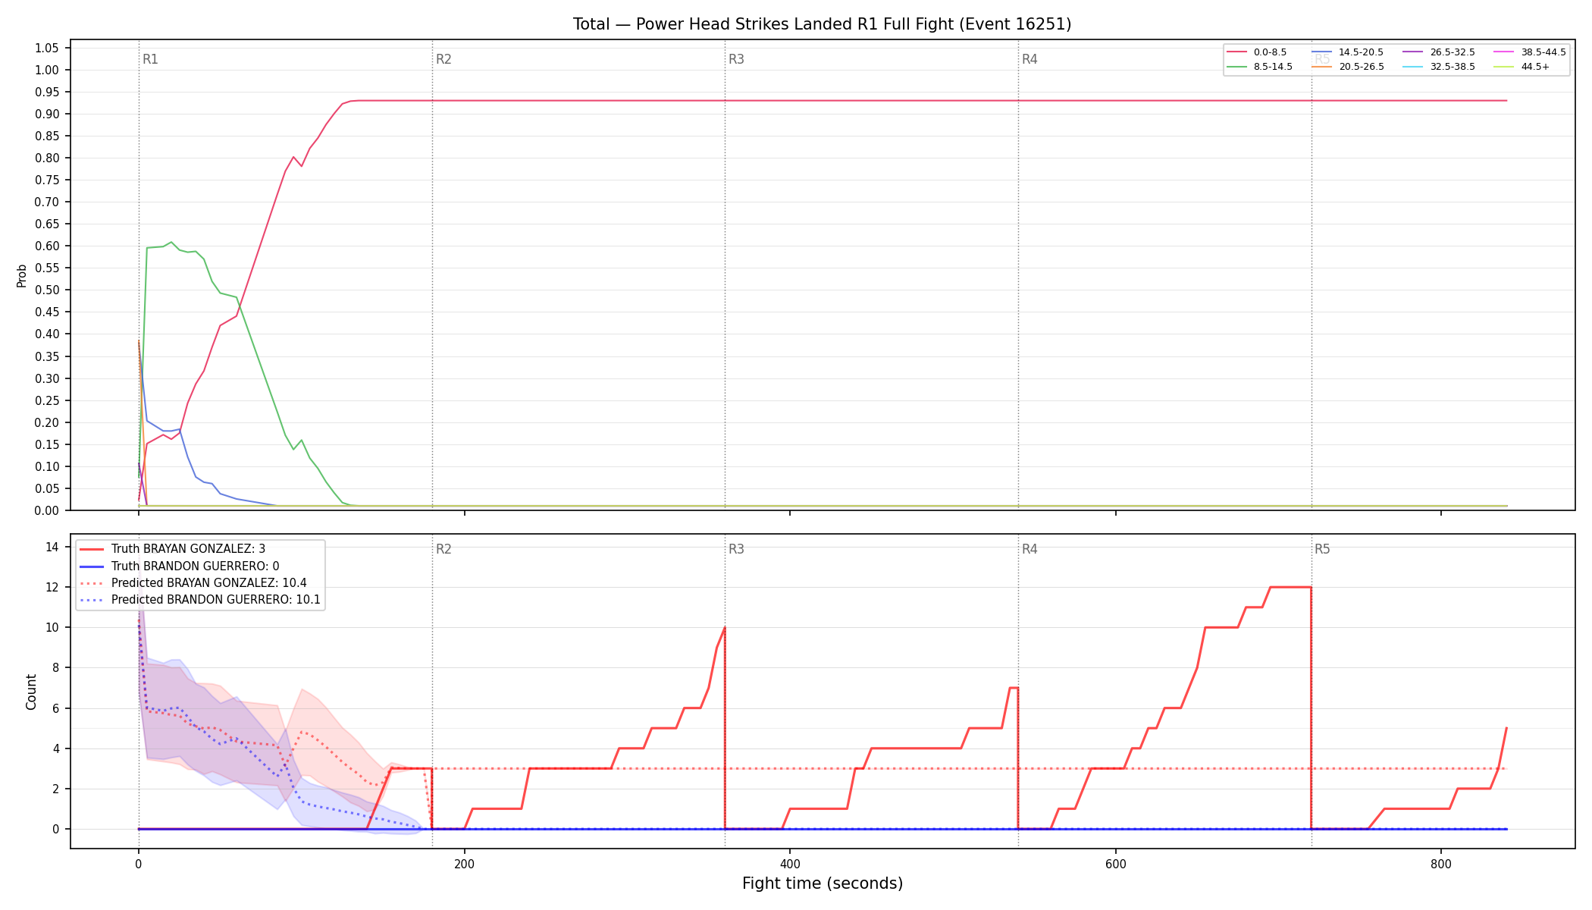This screenshot has width=1592, height=910.
Task: Click the R4 round marker in the count chart
Action: tap(1029, 549)
